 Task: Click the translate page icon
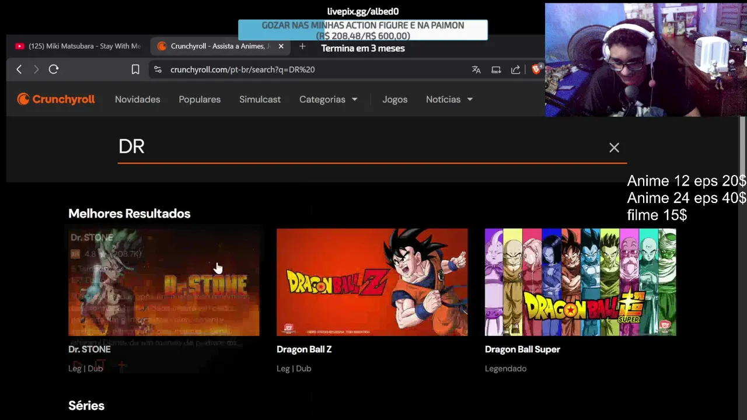476,69
